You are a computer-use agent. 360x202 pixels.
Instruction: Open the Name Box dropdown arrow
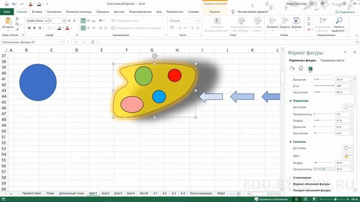(62, 42)
